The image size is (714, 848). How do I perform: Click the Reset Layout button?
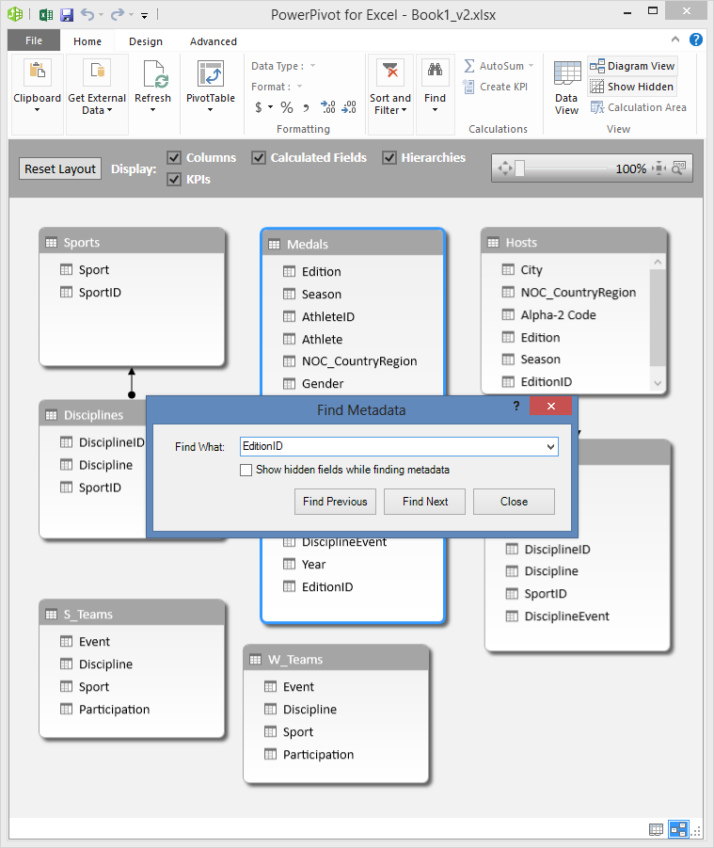(x=60, y=168)
